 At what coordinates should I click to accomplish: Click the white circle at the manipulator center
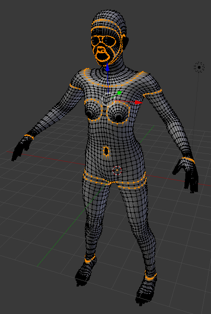click(x=108, y=99)
